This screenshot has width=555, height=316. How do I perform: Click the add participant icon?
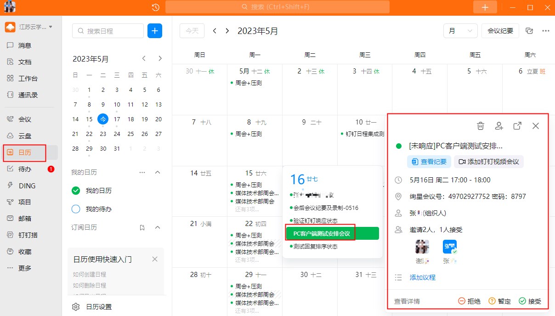point(499,126)
